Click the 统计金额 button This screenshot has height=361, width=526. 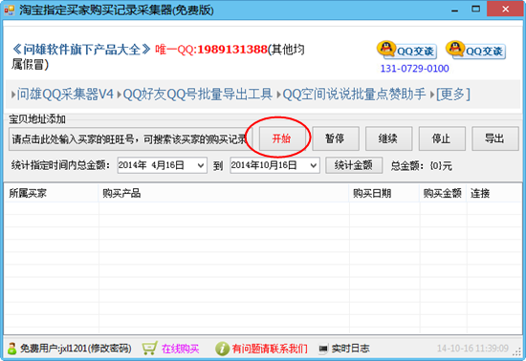click(354, 165)
